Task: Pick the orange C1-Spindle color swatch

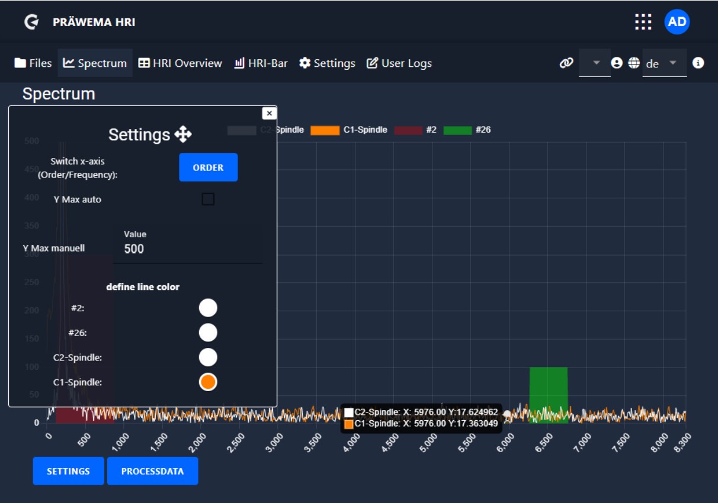Action: click(207, 382)
